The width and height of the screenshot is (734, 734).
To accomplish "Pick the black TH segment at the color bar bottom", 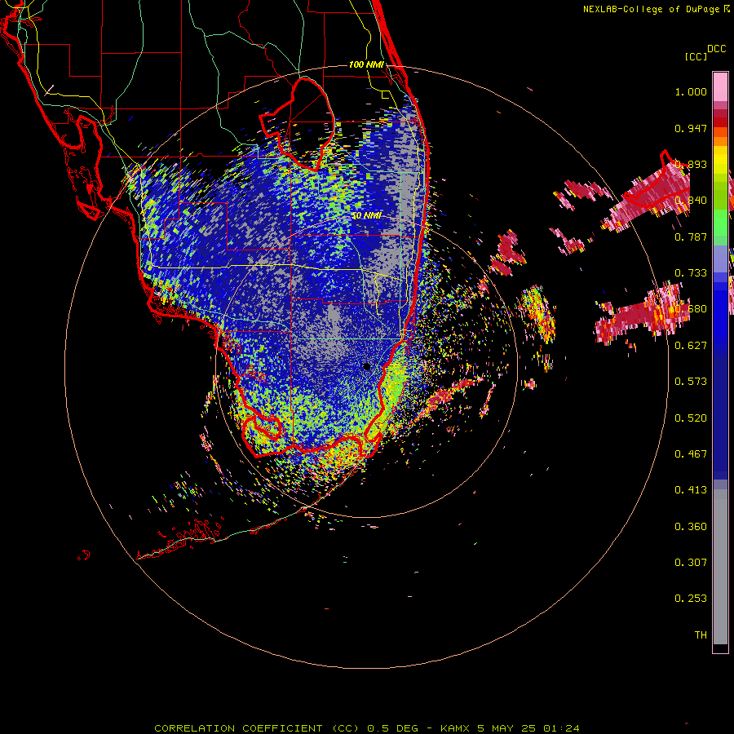I will 720,648.
